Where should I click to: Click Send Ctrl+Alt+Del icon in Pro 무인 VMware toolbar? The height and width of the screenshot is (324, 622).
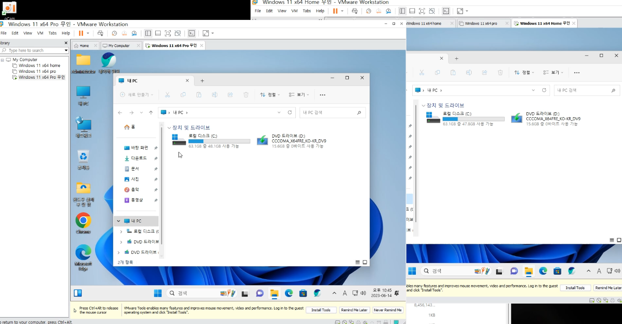(101, 33)
